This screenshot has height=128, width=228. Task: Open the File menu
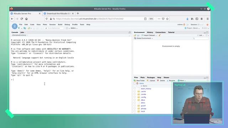21,25
